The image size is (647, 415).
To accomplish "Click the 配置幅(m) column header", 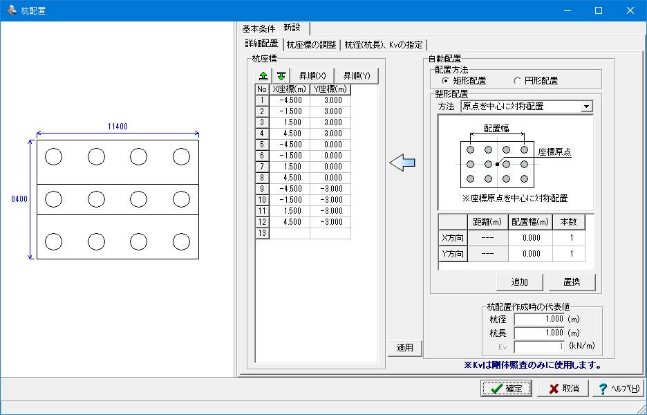I will [x=530, y=222].
